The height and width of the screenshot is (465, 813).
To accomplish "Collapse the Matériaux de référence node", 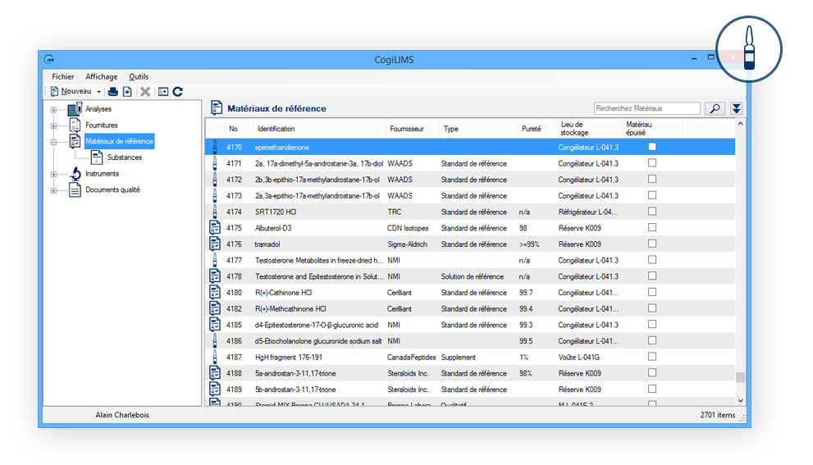I will (53, 142).
